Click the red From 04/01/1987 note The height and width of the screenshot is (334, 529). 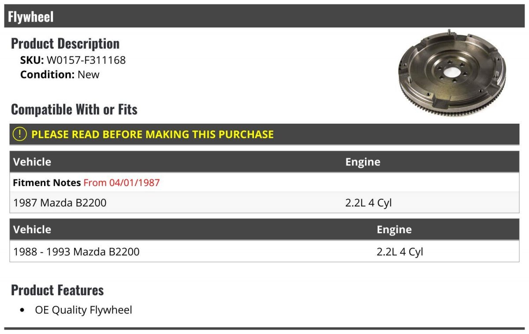coord(121,183)
